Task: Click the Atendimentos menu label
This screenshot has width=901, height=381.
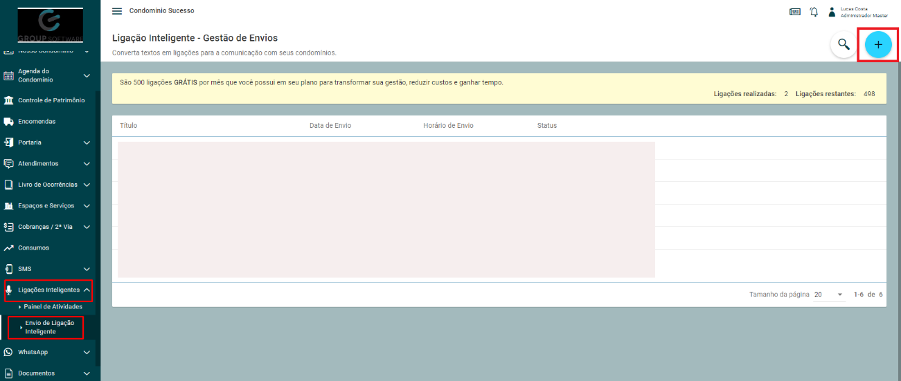Action: [x=38, y=164]
